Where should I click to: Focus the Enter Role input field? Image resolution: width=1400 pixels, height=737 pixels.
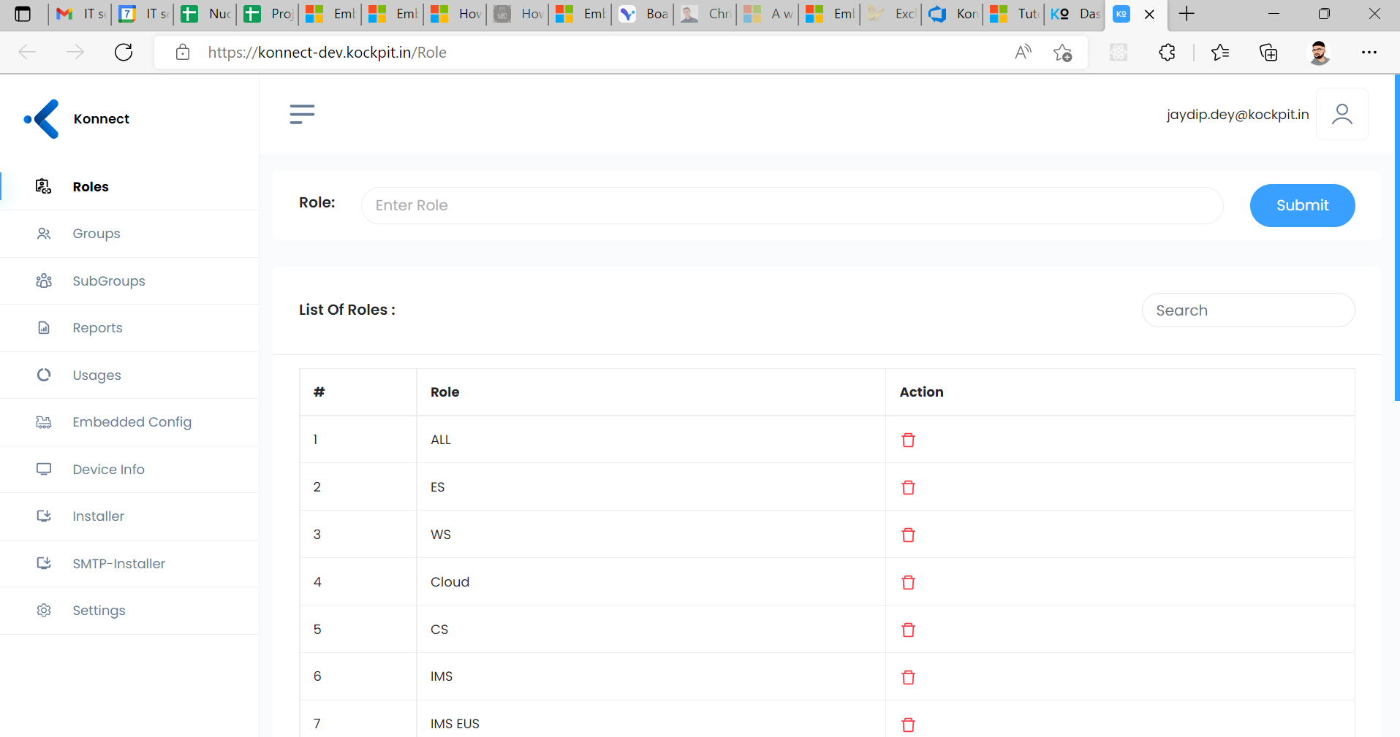coord(792,205)
